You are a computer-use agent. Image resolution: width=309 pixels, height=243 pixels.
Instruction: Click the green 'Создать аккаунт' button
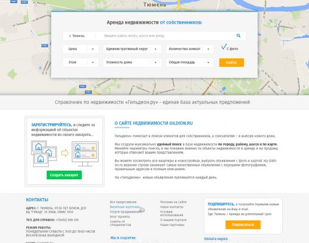[64, 175]
